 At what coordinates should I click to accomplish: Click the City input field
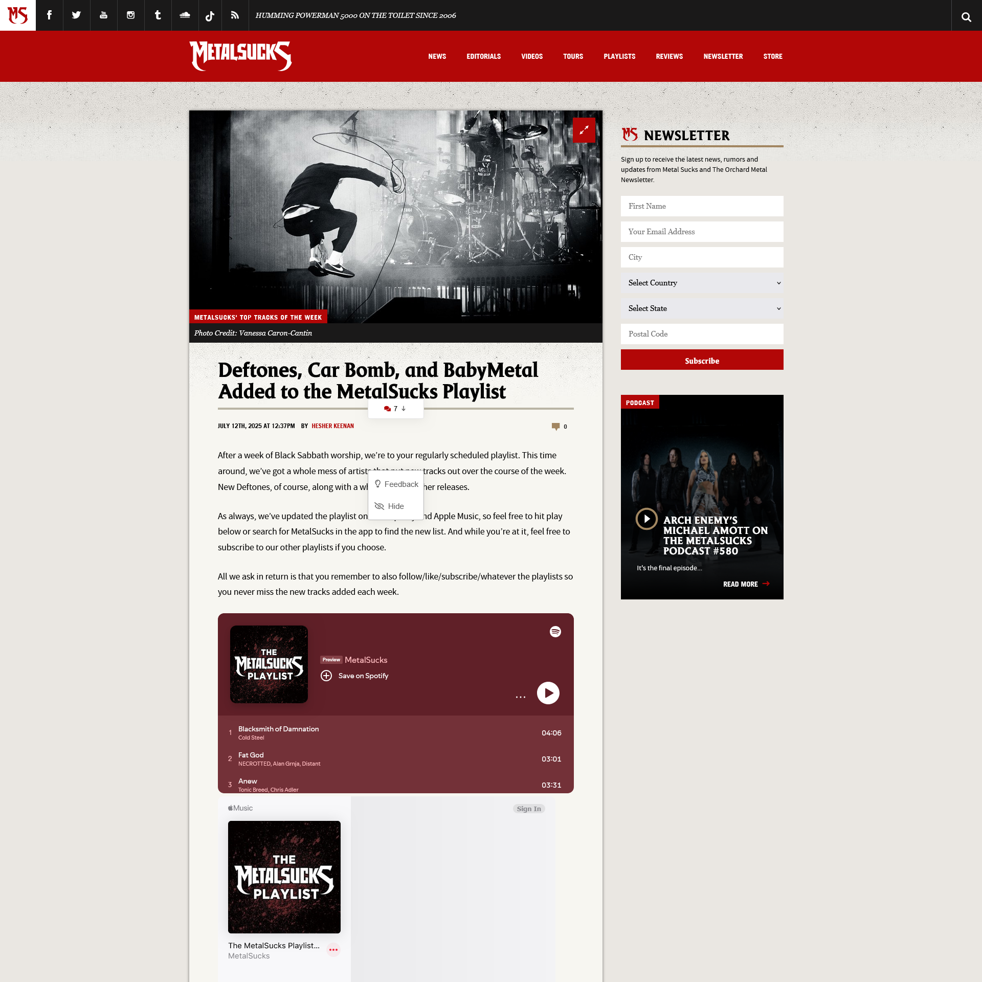702,257
